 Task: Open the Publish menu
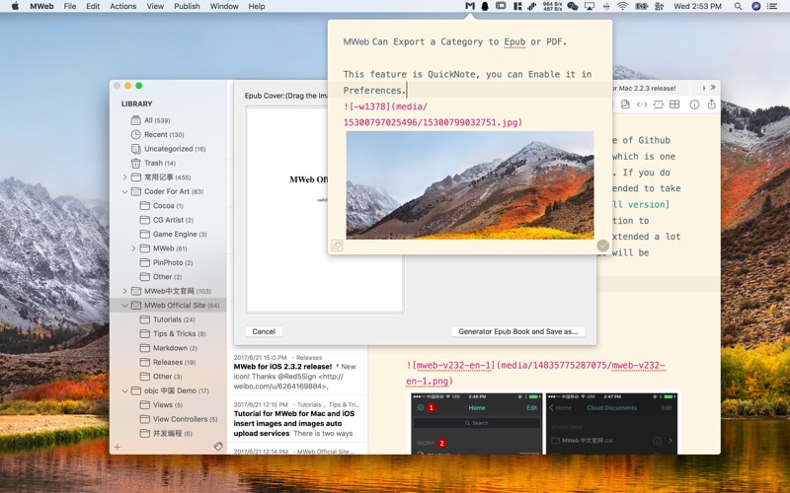pyautogui.click(x=187, y=6)
